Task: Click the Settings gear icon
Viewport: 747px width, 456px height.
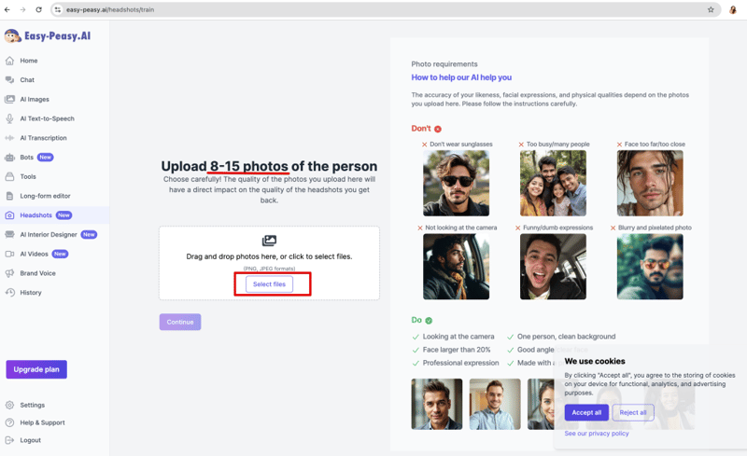Action: pyautogui.click(x=10, y=406)
